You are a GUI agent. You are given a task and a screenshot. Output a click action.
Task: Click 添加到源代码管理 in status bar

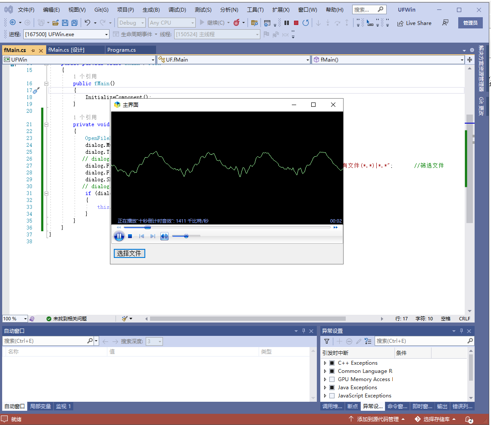point(378,419)
